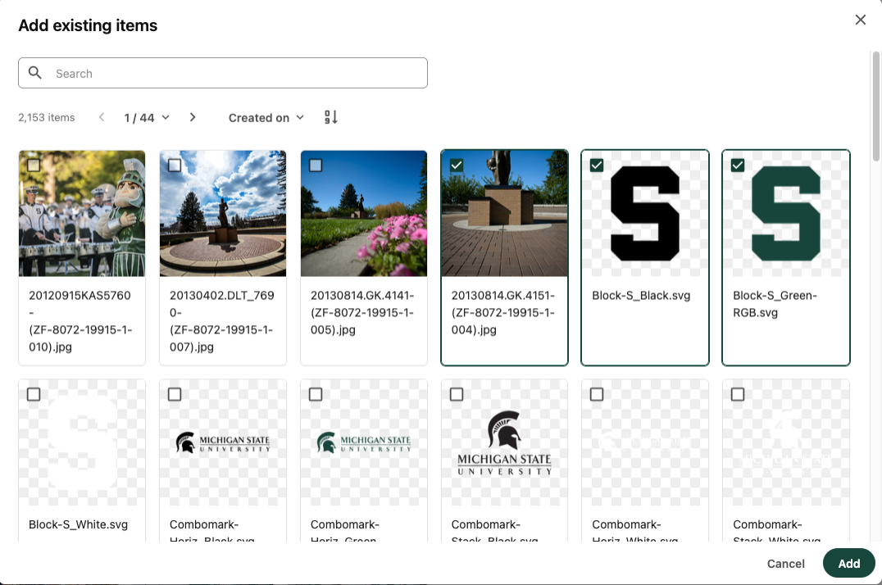Close the Add existing items dialog
Viewport: 882px width, 585px height.
click(860, 20)
